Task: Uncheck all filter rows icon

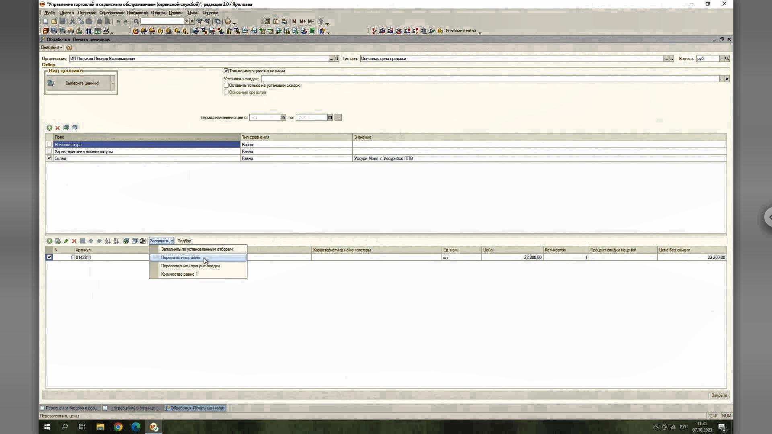Action: pyautogui.click(x=74, y=128)
